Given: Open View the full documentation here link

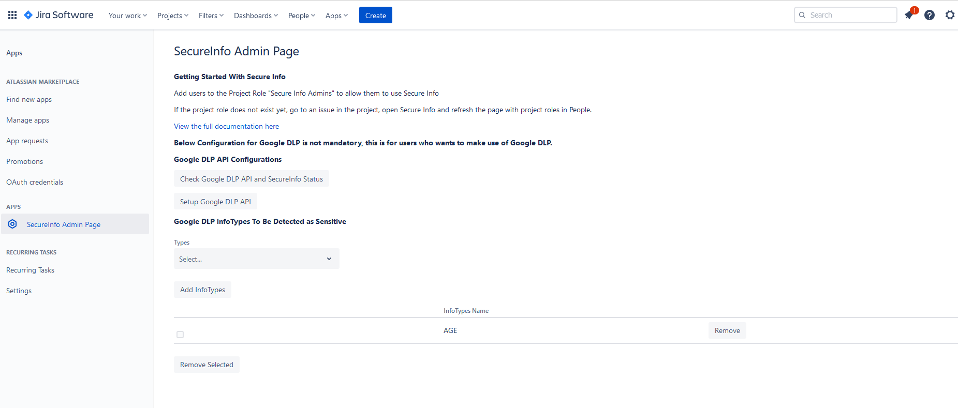Looking at the screenshot, I should (x=226, y=126).
